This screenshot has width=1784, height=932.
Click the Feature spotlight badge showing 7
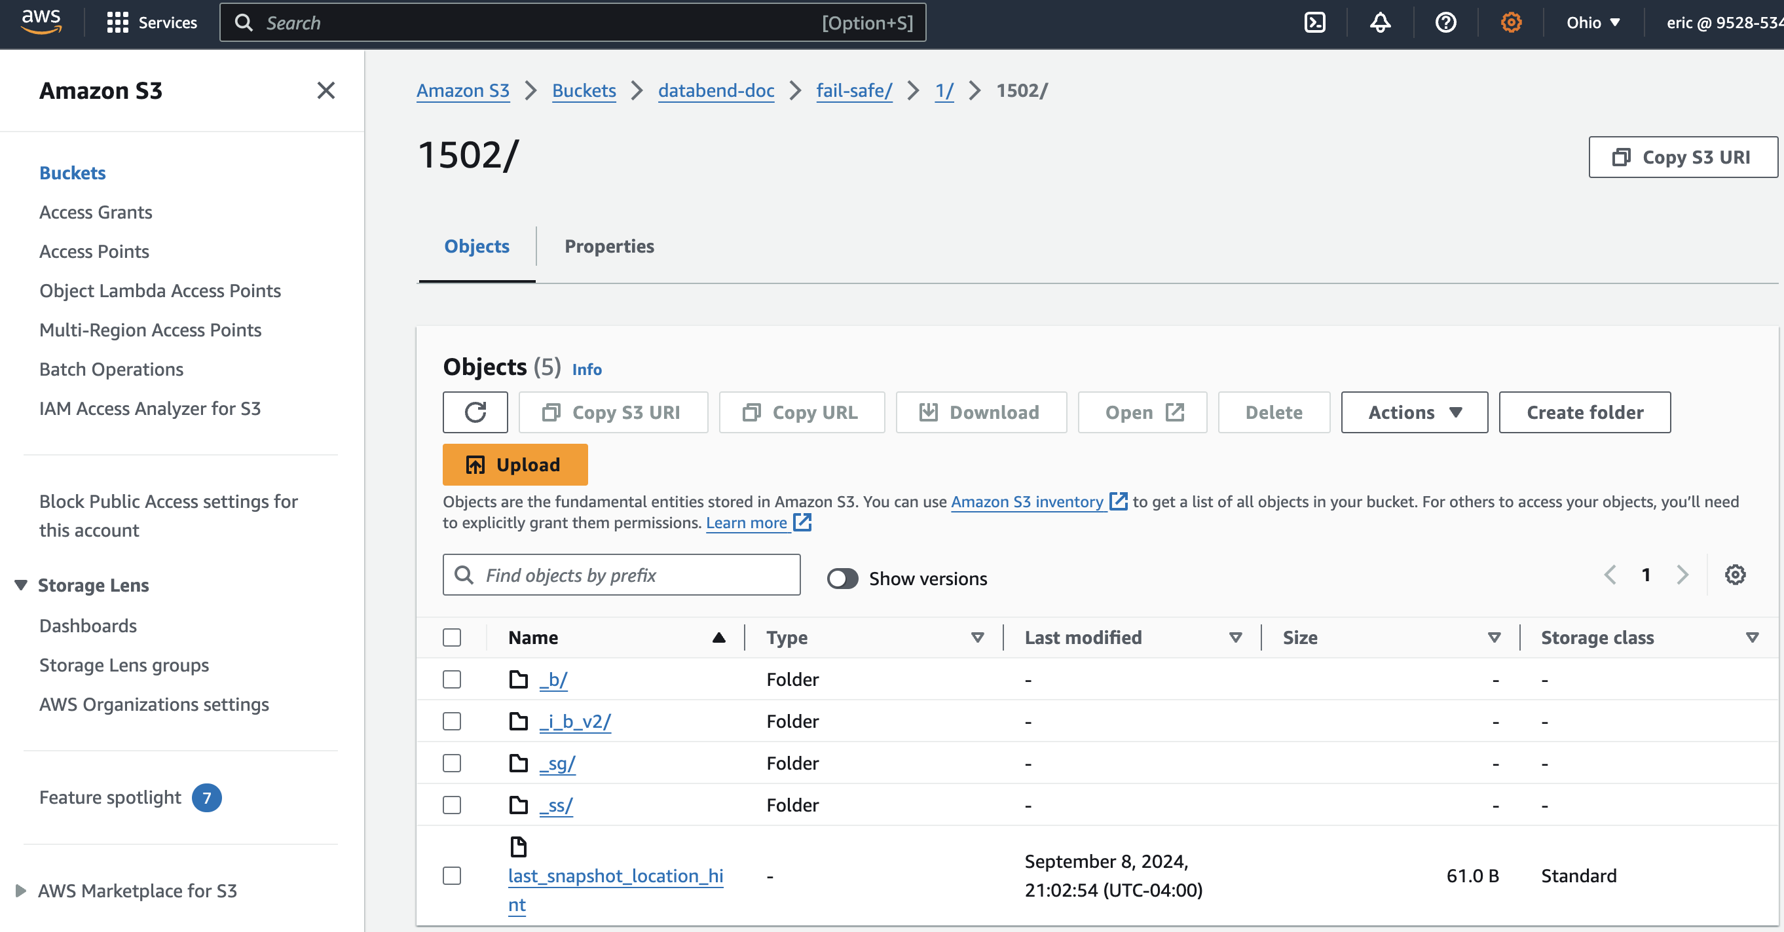(x=206, y=798)
